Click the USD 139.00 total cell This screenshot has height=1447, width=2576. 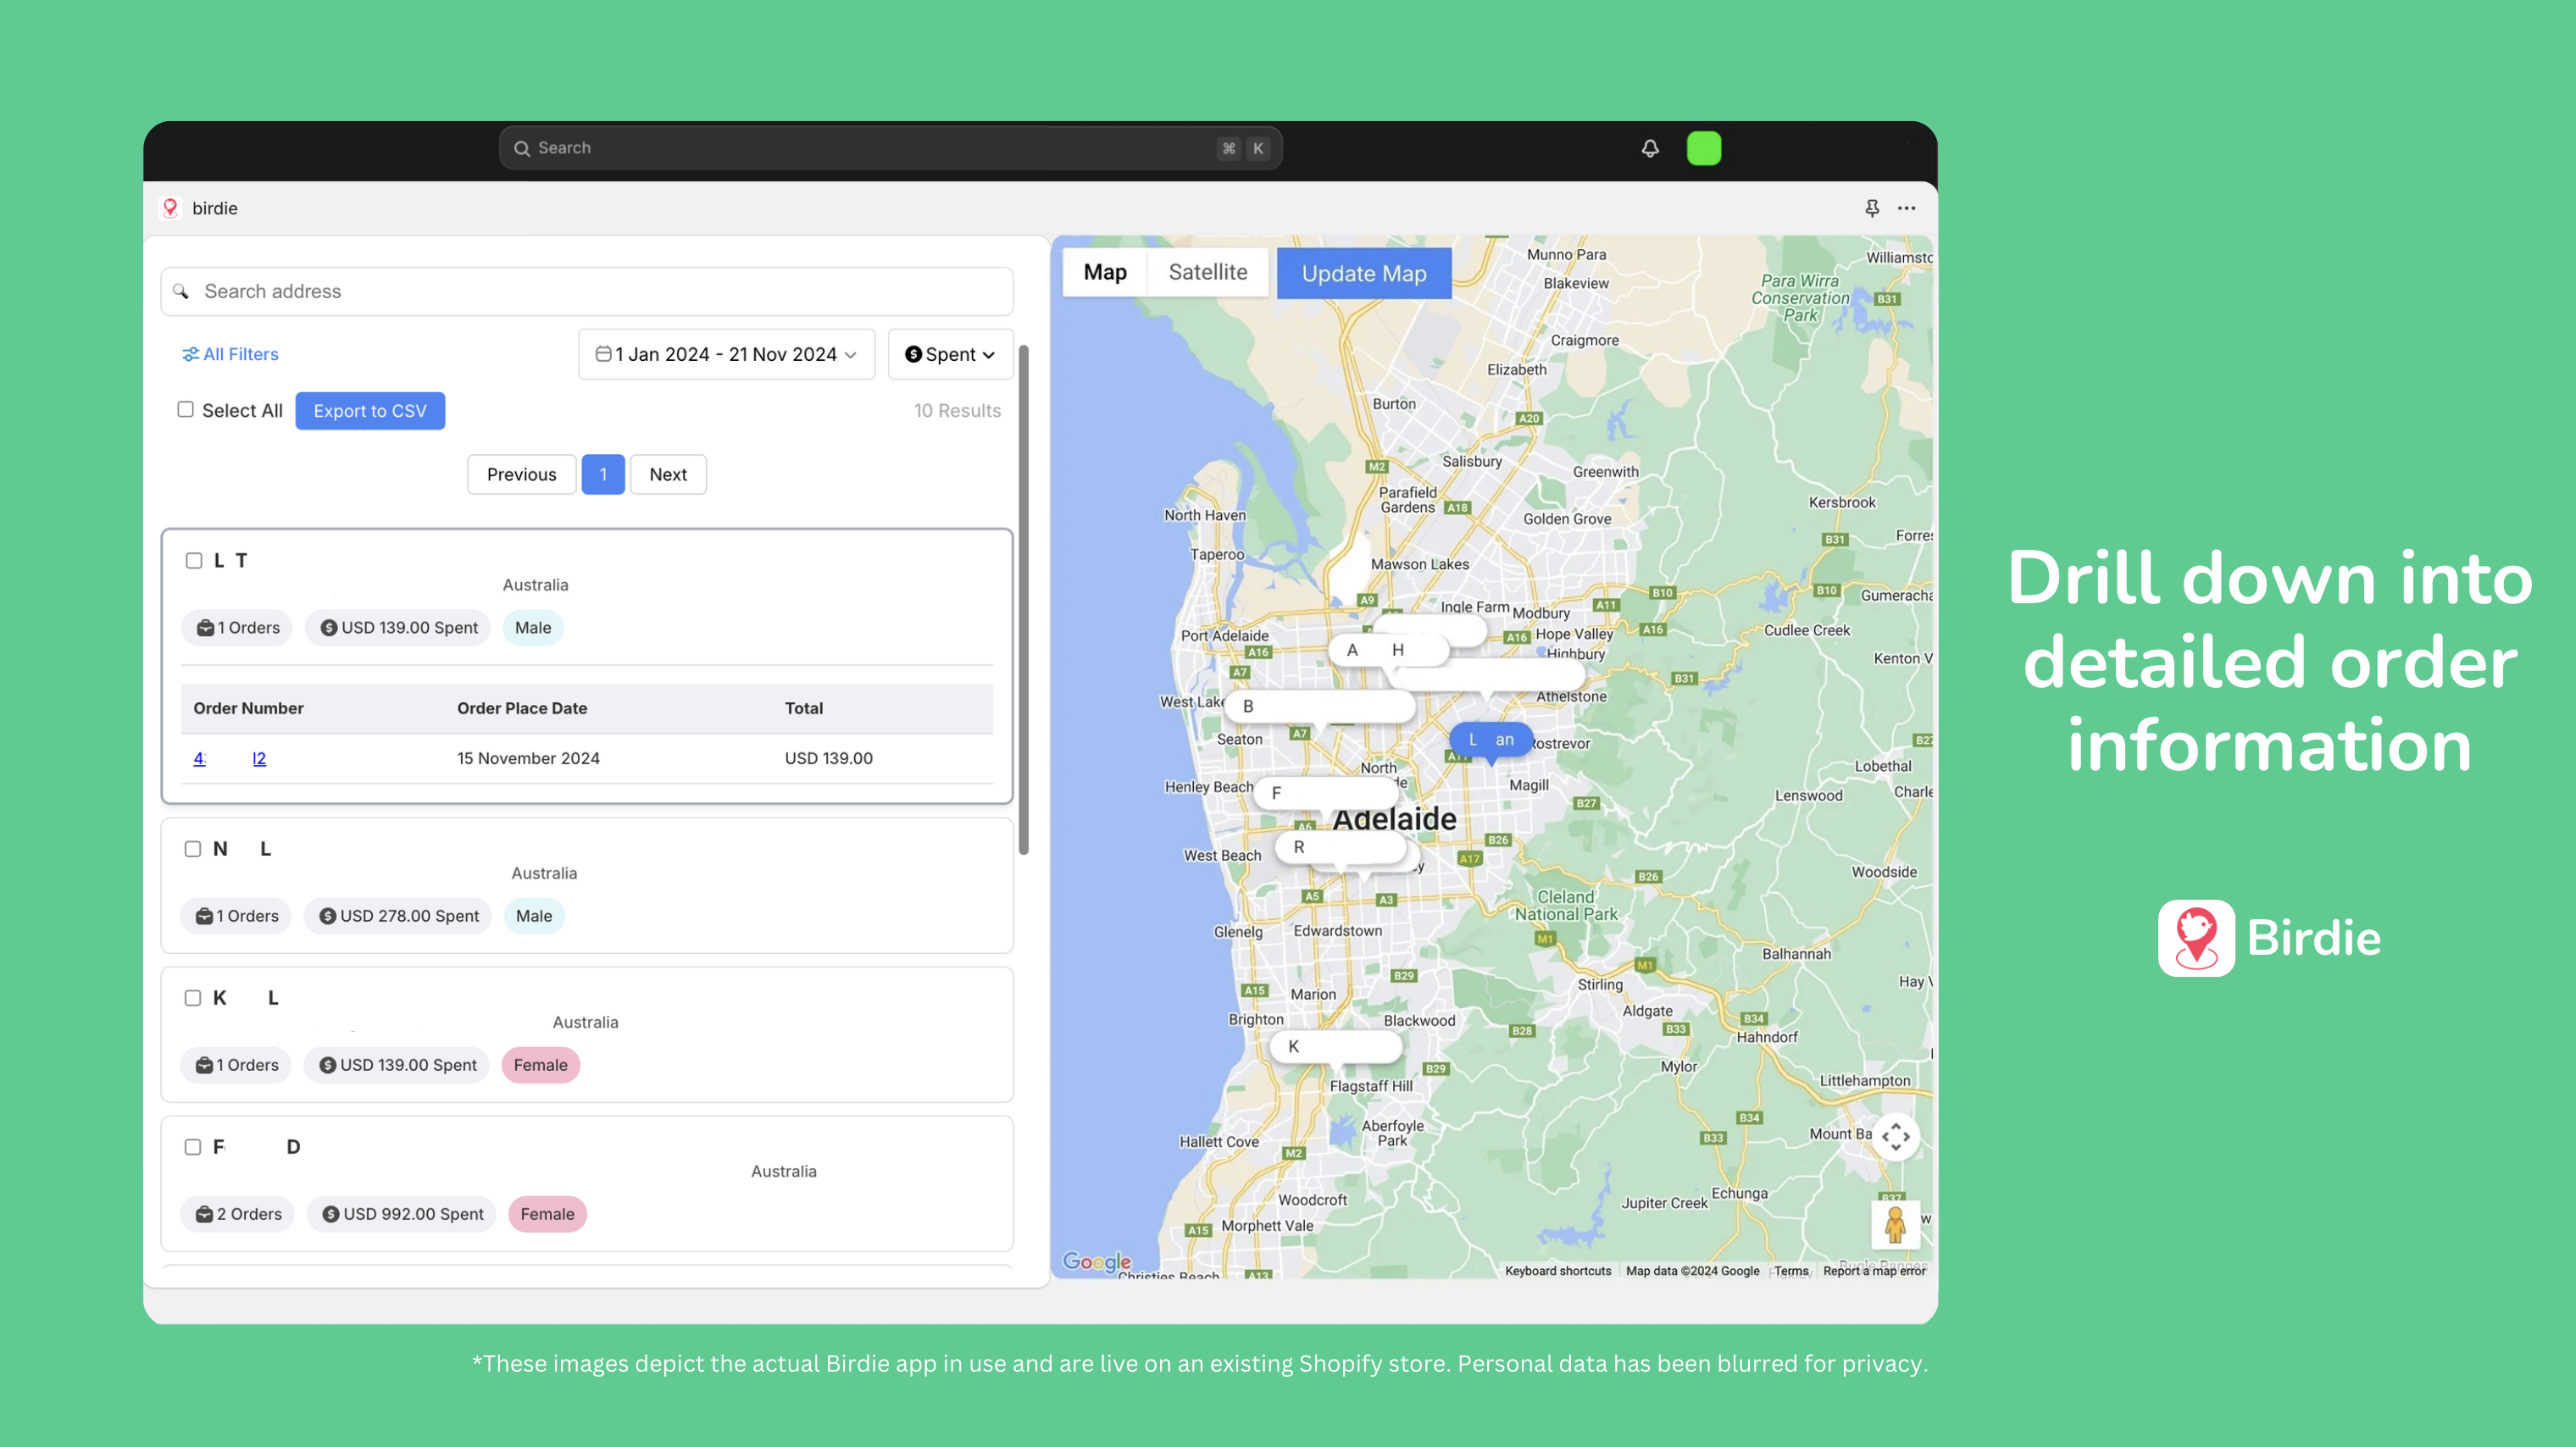[x=829, y=758]
